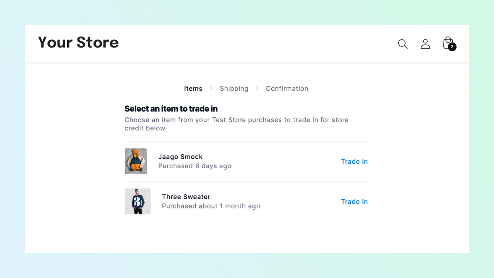The image size is (494, 278).
Task: Select the Three Sweater product name
Action: tap(186, 197)
